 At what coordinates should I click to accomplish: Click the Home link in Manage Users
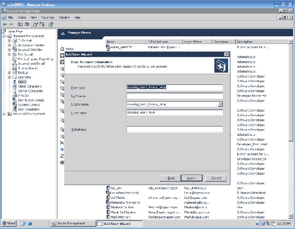pyautogui.click(x=70, y=49)
